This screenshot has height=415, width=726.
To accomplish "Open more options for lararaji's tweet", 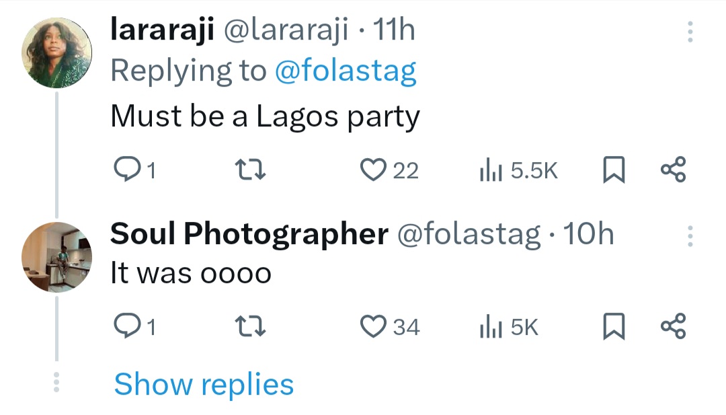I will [690, 32].
